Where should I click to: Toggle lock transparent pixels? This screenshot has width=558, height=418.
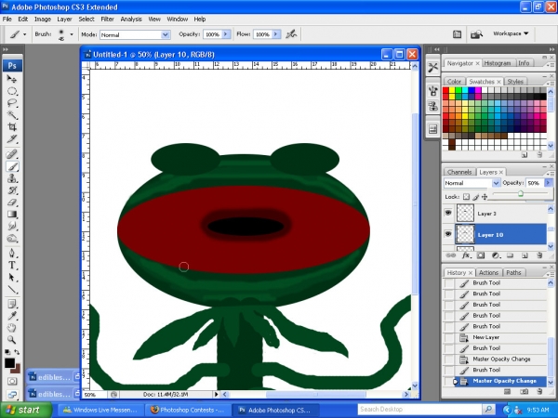[x=466, y=197]
